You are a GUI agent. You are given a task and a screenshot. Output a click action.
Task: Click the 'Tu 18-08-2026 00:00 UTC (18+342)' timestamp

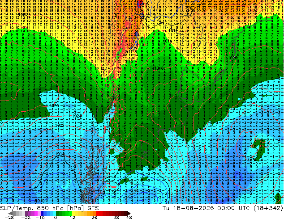coord(223,208)
